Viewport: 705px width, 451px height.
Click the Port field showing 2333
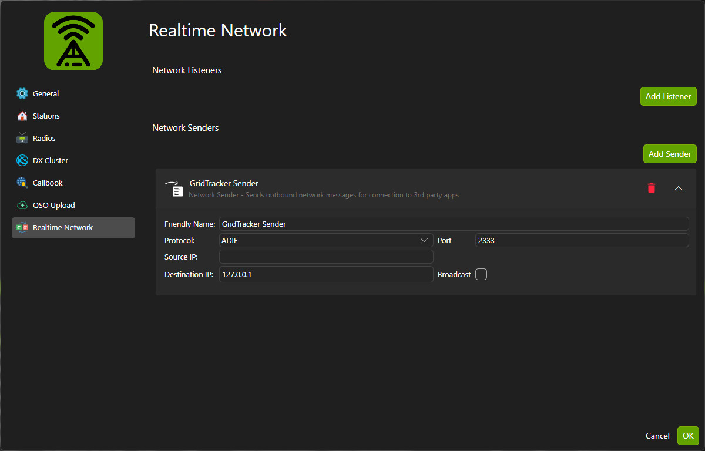click(582, 240)
